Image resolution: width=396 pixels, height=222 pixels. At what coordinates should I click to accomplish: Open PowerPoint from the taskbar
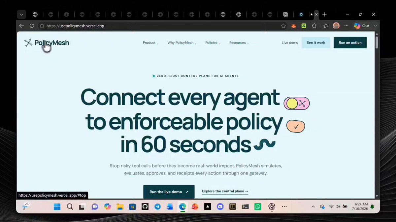pyautogui.click(x=195, y=207)
